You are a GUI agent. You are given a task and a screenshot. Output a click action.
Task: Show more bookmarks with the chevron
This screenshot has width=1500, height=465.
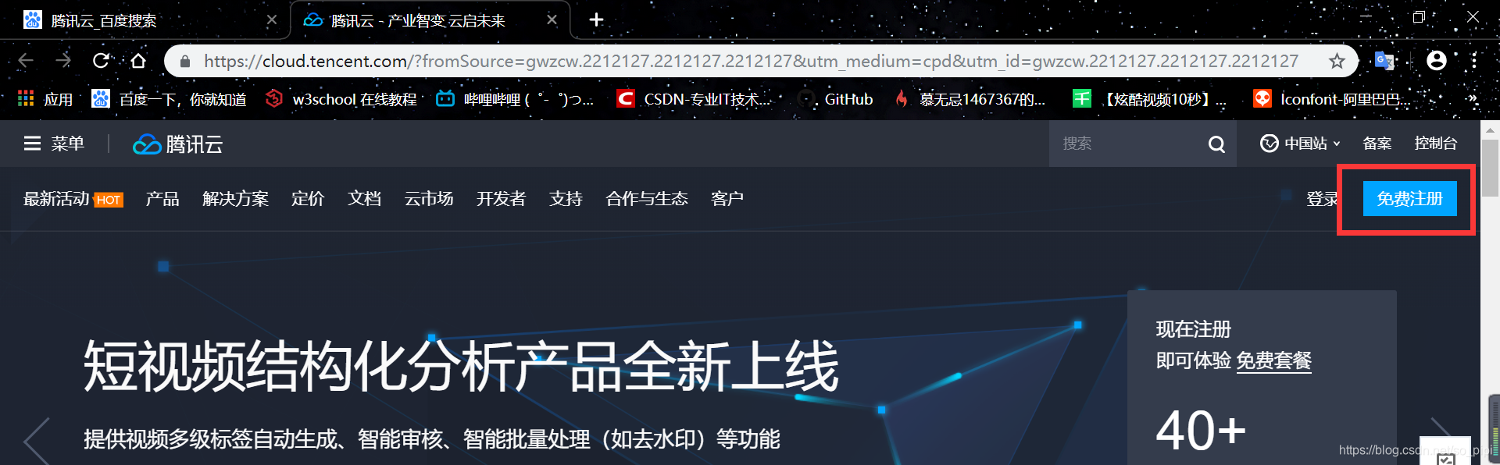pyautogui.click(x=1473, y=99)
